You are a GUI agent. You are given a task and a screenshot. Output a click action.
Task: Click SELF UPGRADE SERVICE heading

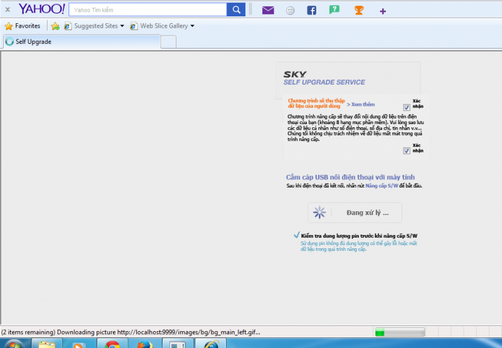click(x=324, y=82)
